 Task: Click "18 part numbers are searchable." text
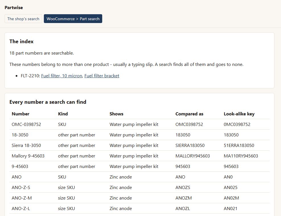[42, 53]
